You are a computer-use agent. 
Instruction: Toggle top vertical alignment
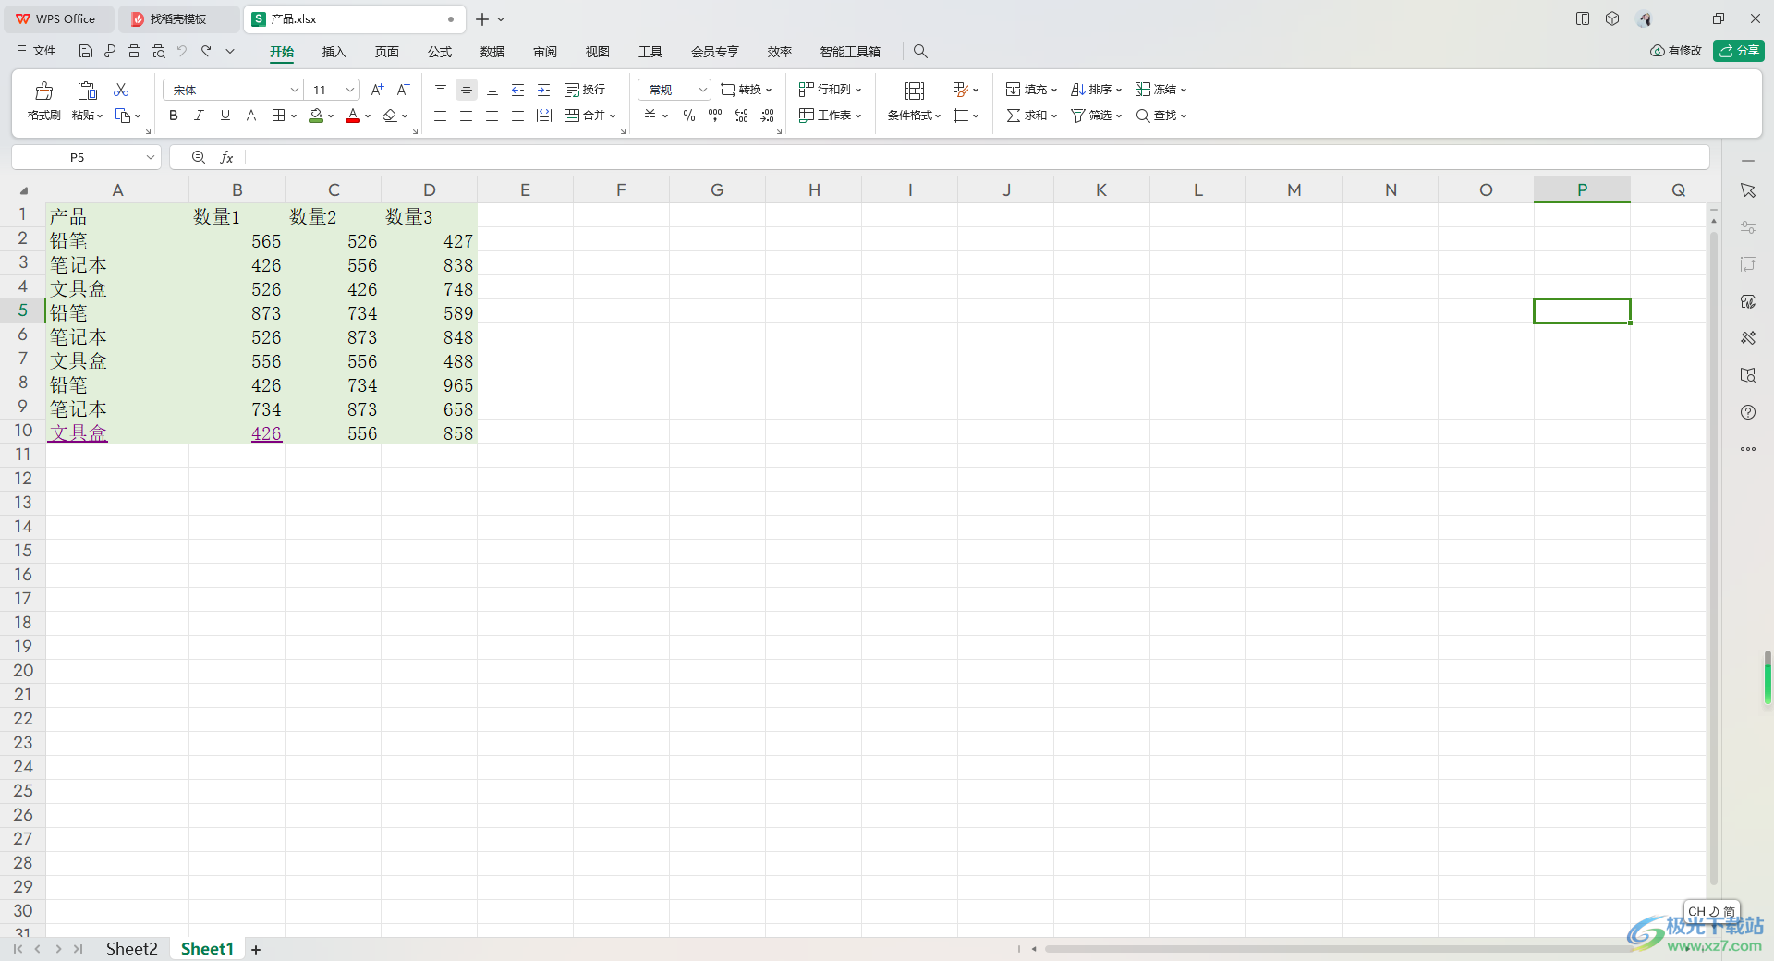[441, 90]
